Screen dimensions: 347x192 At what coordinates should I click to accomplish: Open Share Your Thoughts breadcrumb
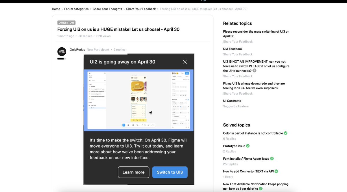click(x=107, y=9)
